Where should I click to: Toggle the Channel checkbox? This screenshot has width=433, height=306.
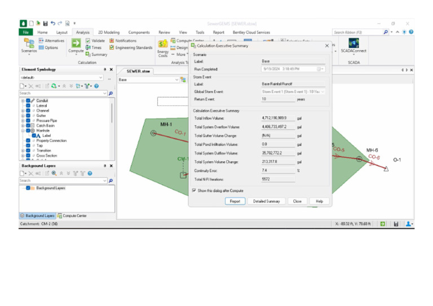pos(28,110)
